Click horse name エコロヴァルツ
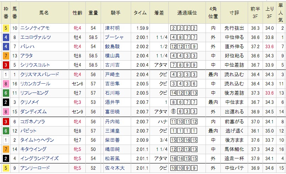This screenshot has width=286, height=174. [x=36, y=37]
